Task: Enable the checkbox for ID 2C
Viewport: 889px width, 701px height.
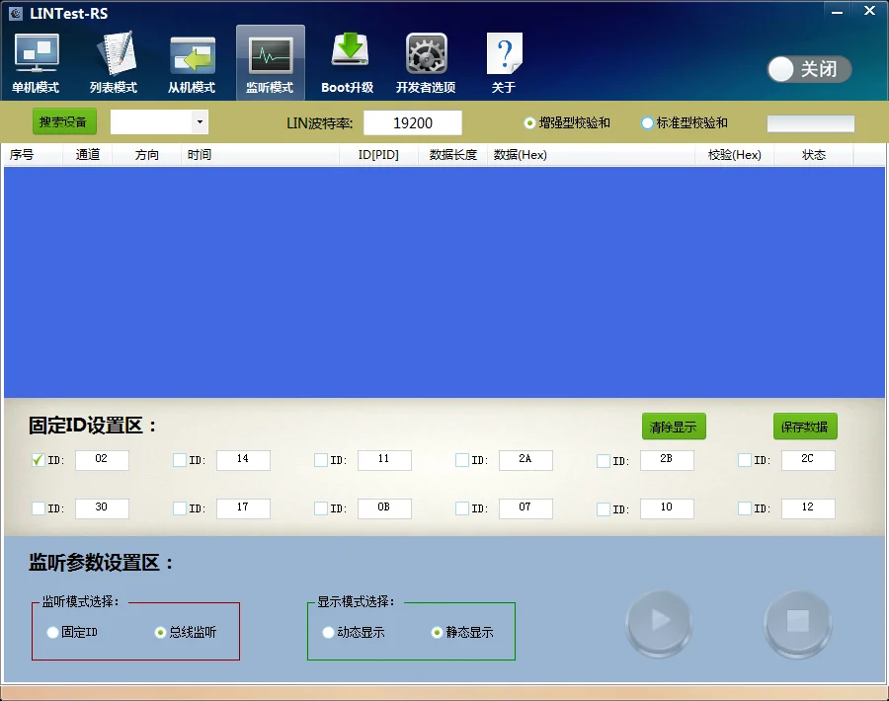Action: point(745,460)
